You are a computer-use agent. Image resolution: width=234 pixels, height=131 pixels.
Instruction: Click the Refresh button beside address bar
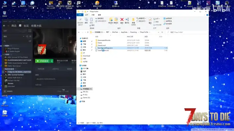pos(162,32)
